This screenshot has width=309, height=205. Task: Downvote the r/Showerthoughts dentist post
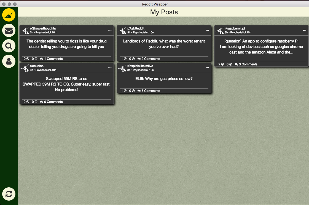point(36,59)
